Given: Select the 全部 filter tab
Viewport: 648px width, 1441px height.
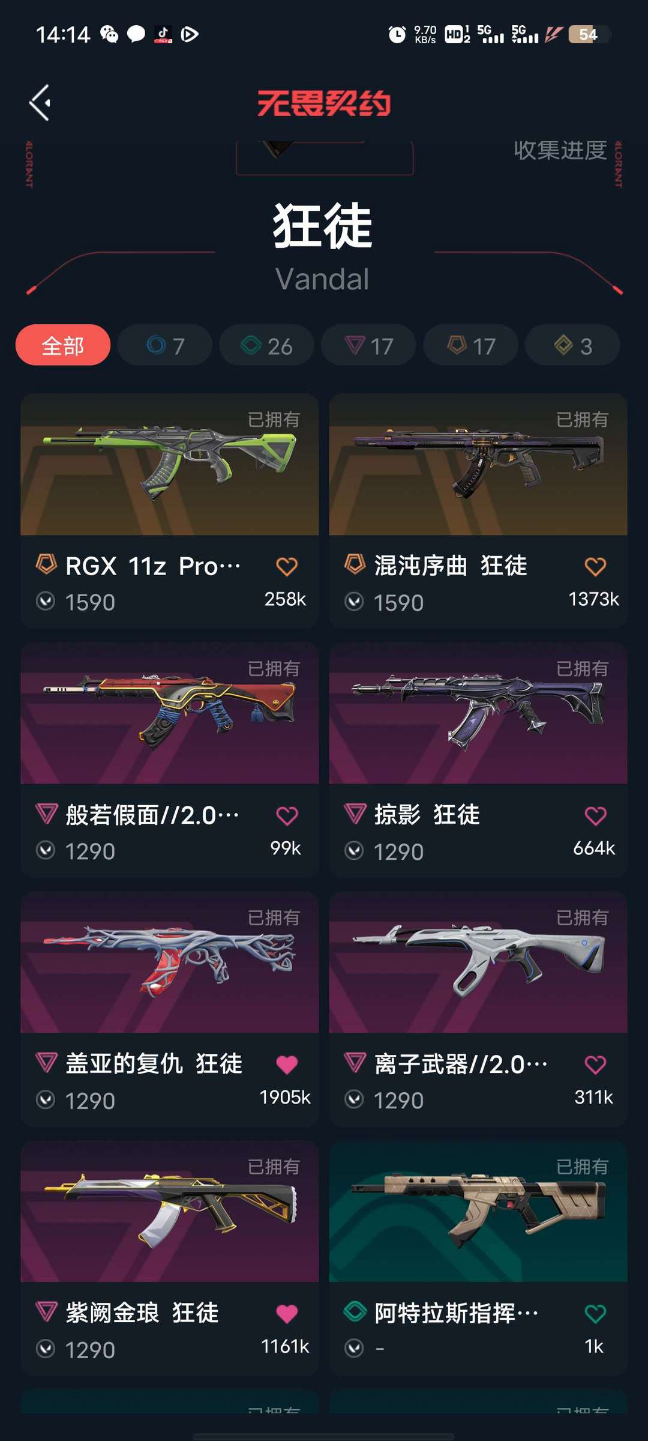Looking at the screenshot, I should click(63, 345).
